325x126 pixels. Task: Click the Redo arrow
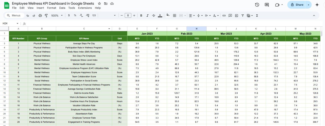point(34,16)
